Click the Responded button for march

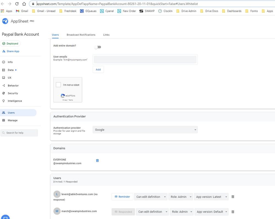(123, 212)
